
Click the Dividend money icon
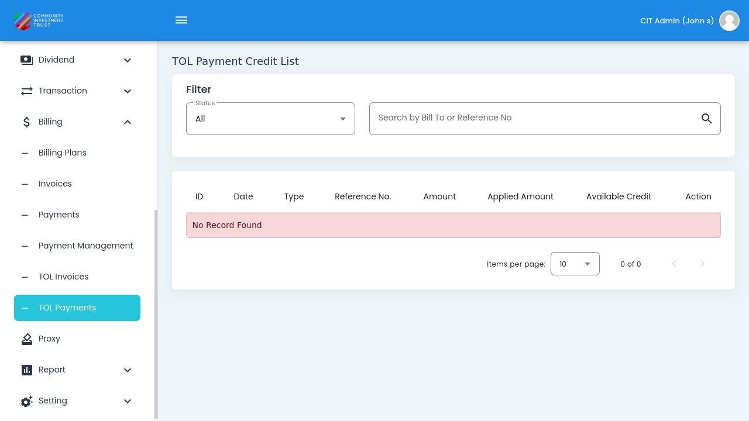tap(26, 60)
